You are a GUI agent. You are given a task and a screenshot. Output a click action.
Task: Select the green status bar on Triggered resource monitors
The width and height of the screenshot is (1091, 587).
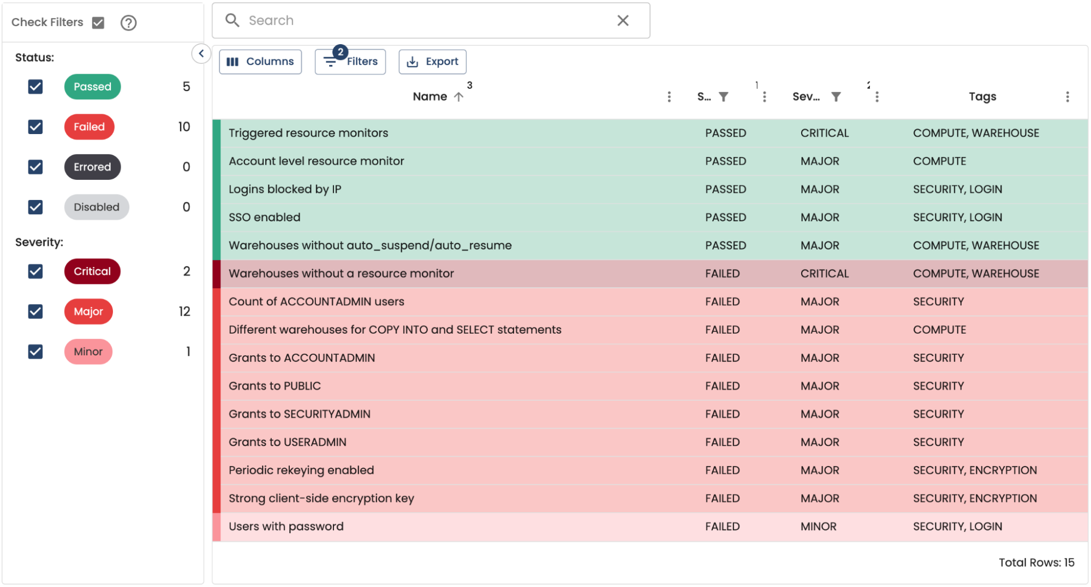click(x=217, y=132)
